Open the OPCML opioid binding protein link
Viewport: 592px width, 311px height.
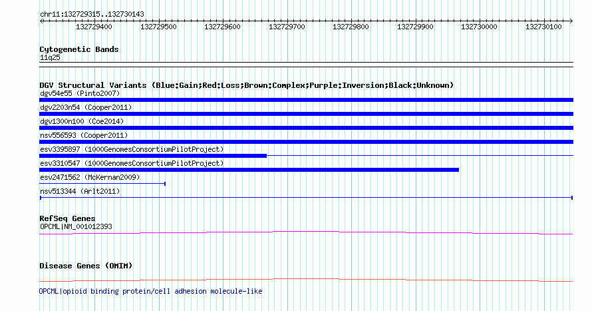150,291
